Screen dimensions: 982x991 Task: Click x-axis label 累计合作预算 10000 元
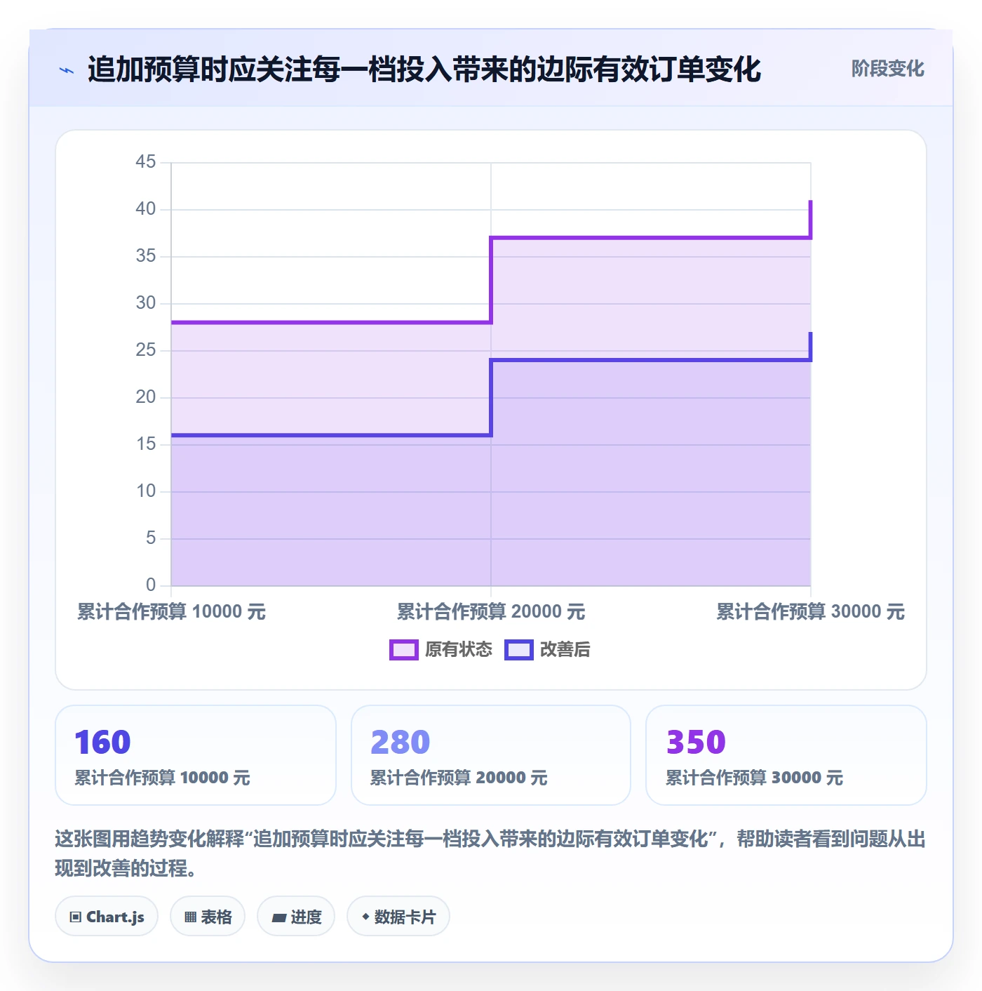(171, 612)
